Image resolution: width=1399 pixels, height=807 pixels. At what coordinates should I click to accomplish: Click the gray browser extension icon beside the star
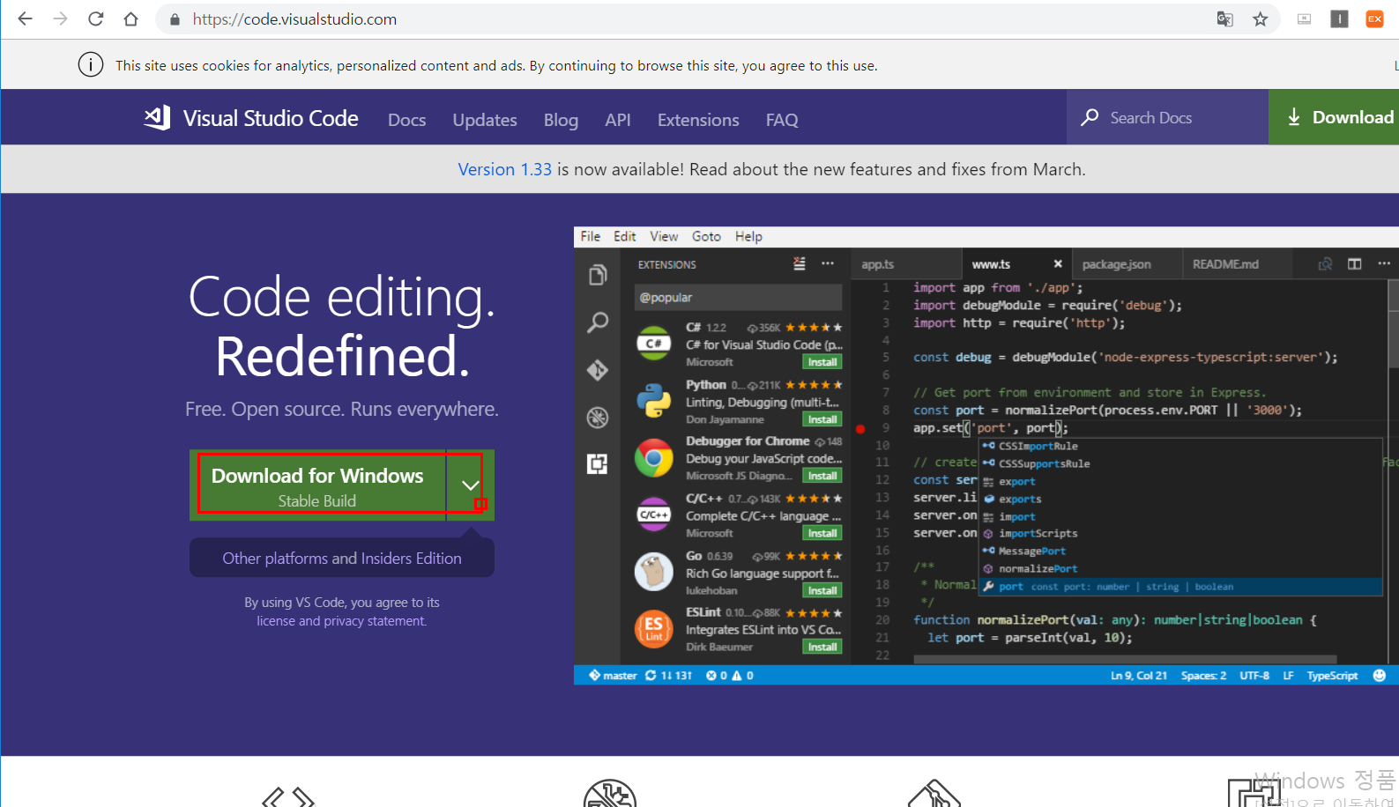click(x=1304, y=19)
